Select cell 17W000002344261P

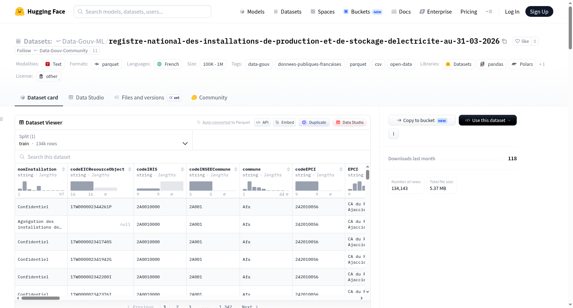pos(100,207)
